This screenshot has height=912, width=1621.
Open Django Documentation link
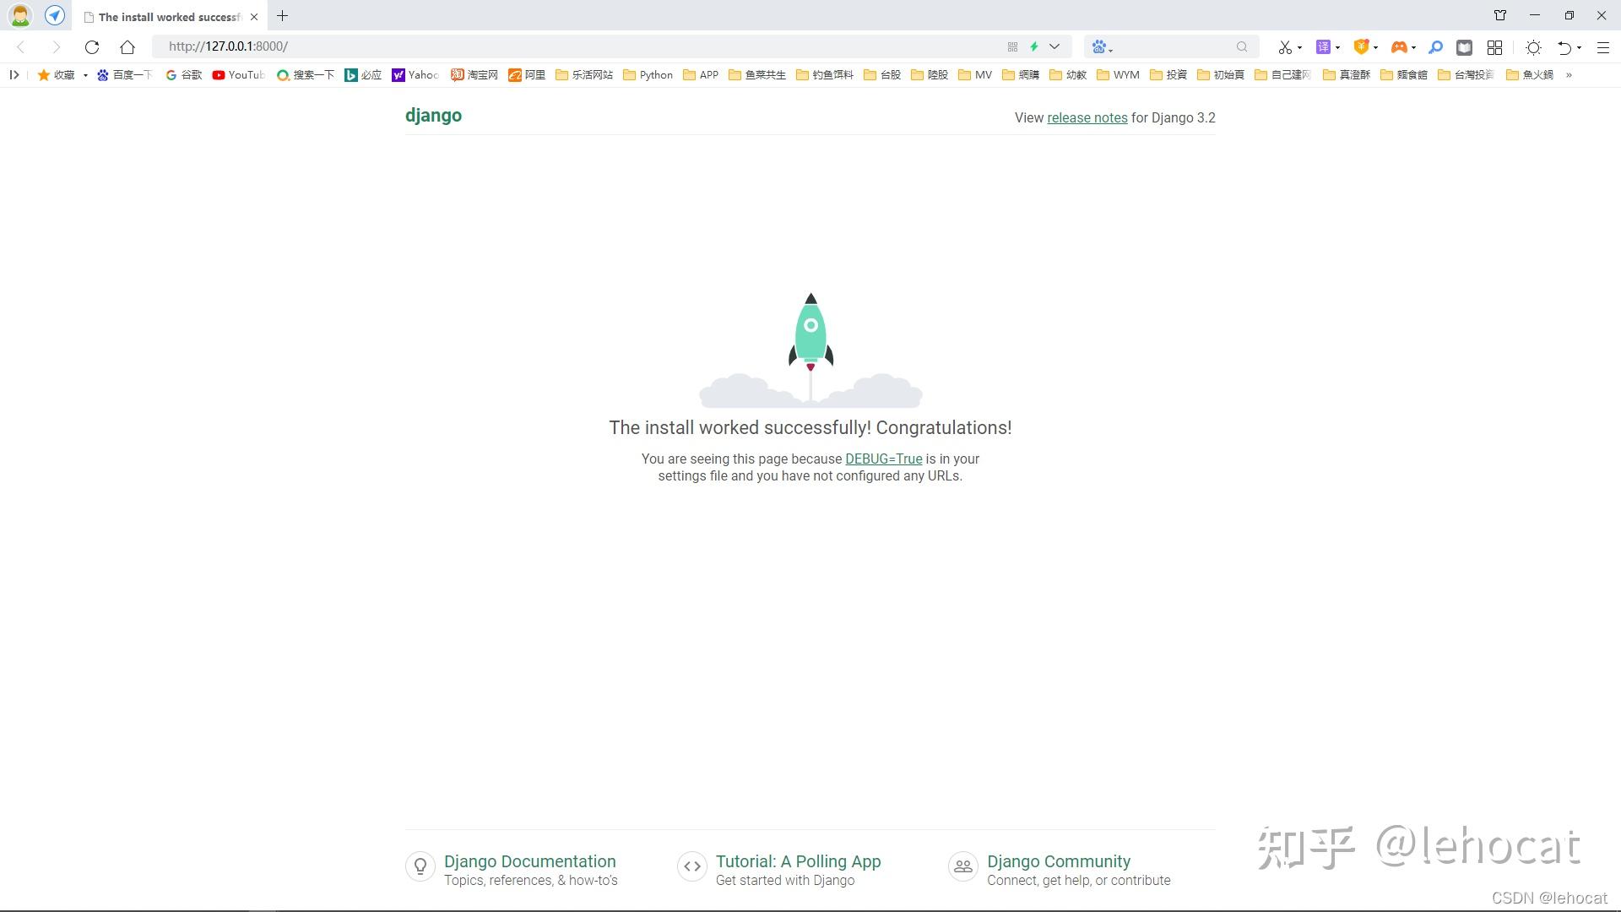coord(529,861)
